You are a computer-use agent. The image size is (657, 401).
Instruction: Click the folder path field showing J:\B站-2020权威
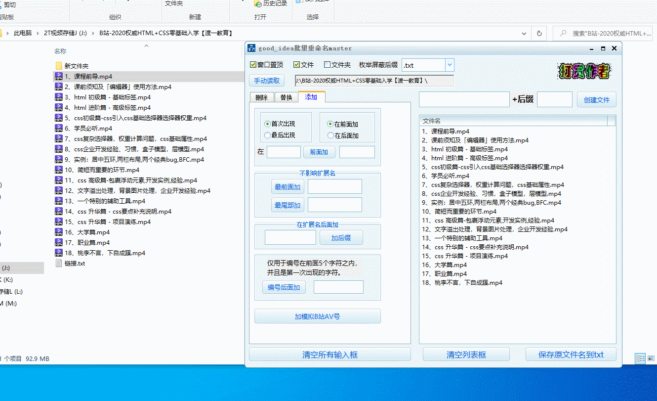(x=374, y=81)
